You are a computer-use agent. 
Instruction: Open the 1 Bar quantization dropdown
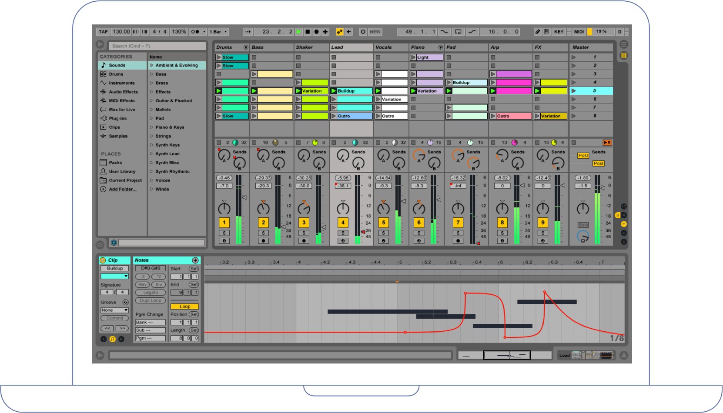[217, 31]
